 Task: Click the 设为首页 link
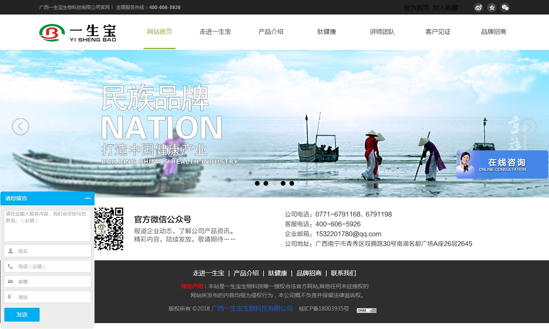(x=416, y=8)
